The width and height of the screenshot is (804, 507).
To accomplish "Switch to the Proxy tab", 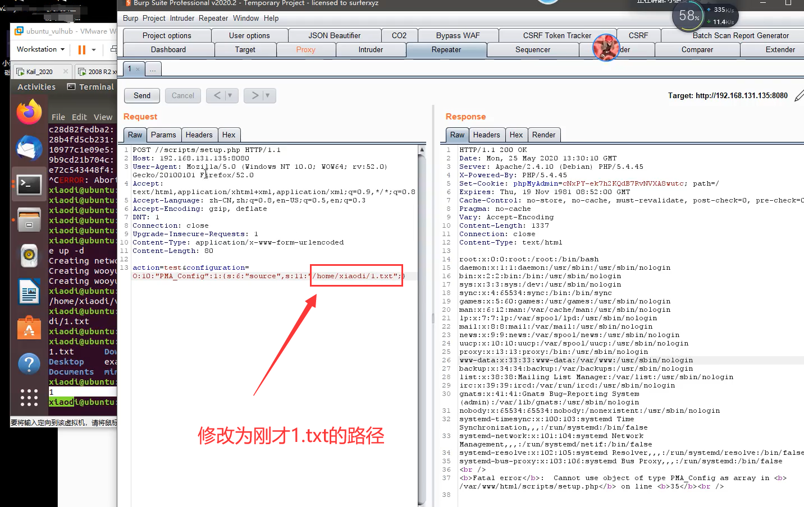I will pyautogui.click(x=306, y=49).
